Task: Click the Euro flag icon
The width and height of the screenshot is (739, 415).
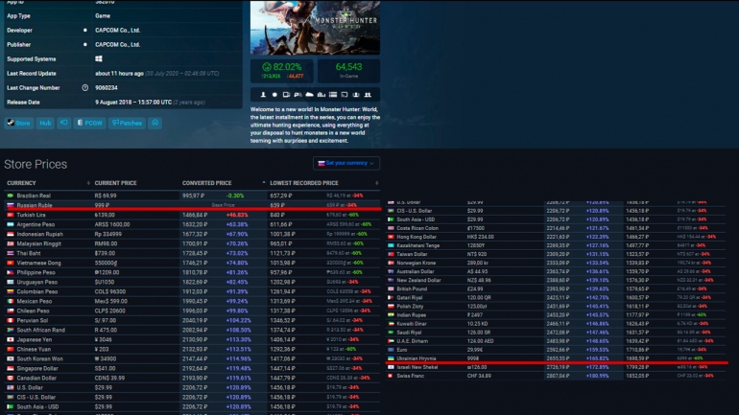Action: (391, 350)
